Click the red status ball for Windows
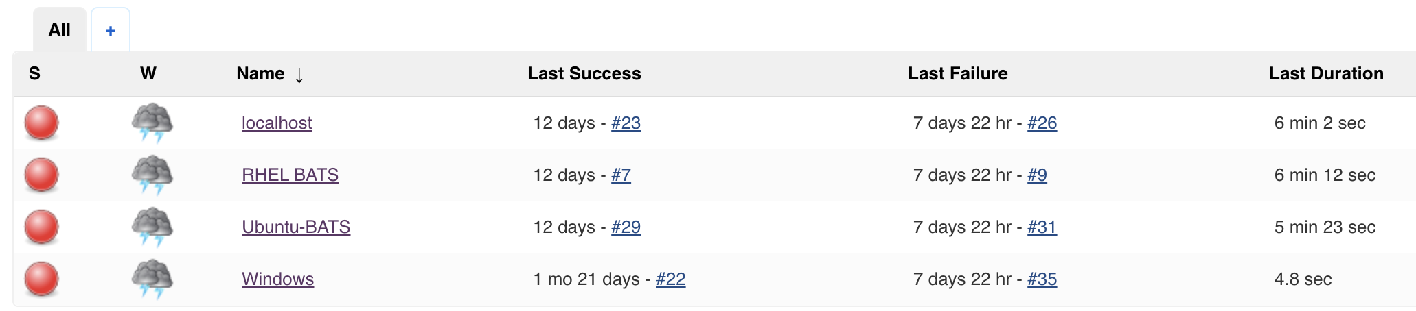 point(41,279)
